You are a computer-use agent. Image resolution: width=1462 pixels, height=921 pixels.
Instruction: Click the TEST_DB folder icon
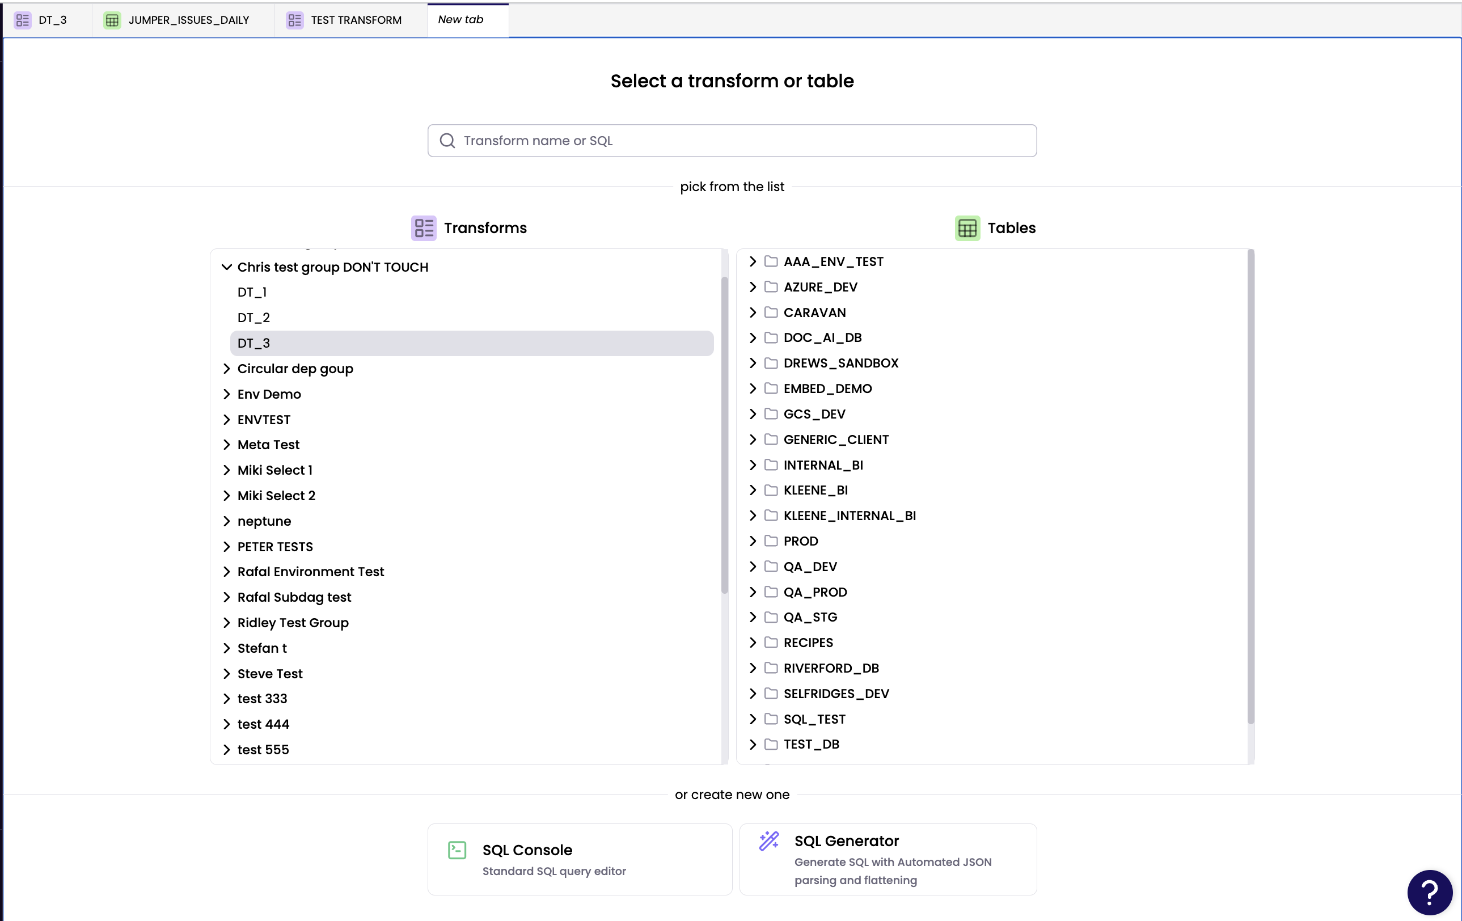[771, 743]
